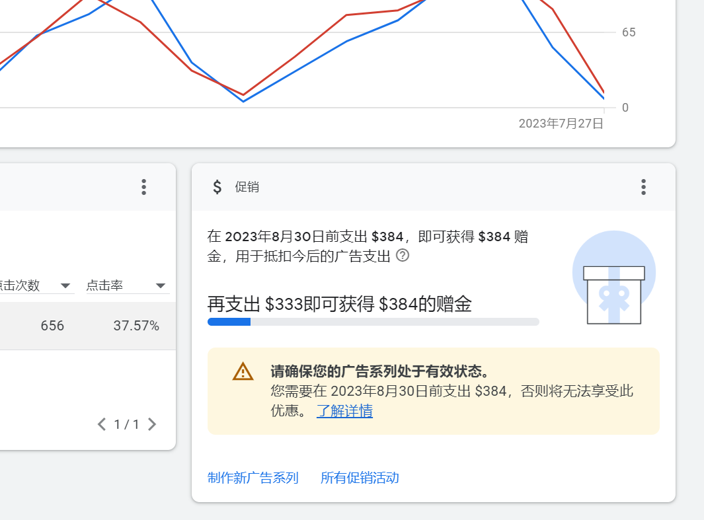This screenshot has height=520, width=704.
Task: Expand the 点击率 column dropdown
Action: click(160, 285)
